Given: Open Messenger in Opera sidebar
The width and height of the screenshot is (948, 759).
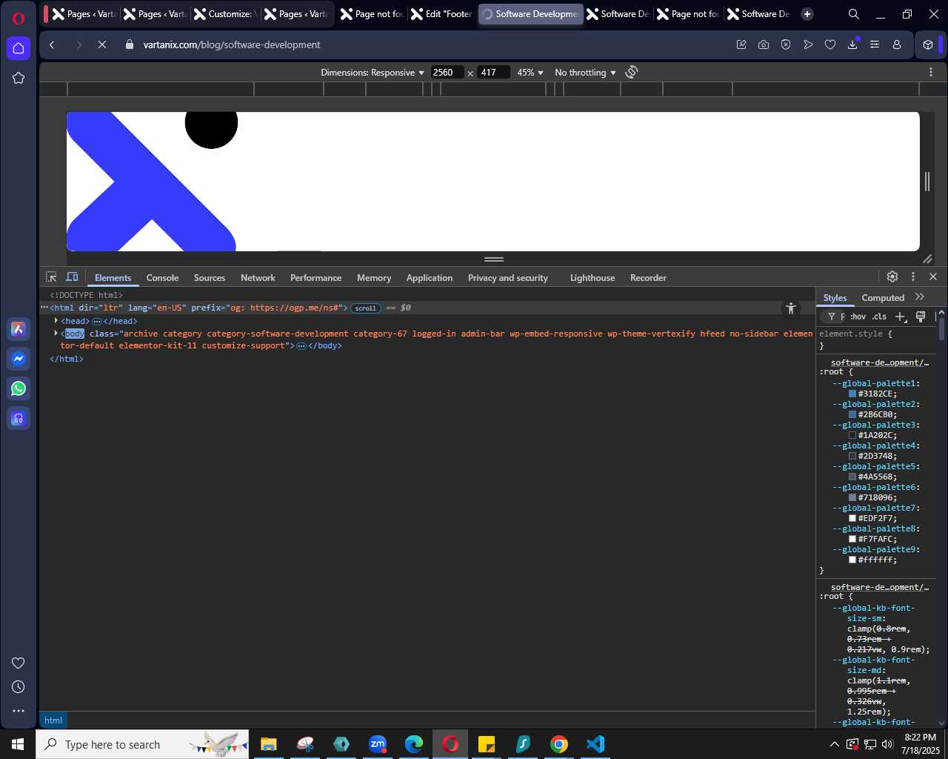Looking at the screenshot, I should click(x=19, y=359).
